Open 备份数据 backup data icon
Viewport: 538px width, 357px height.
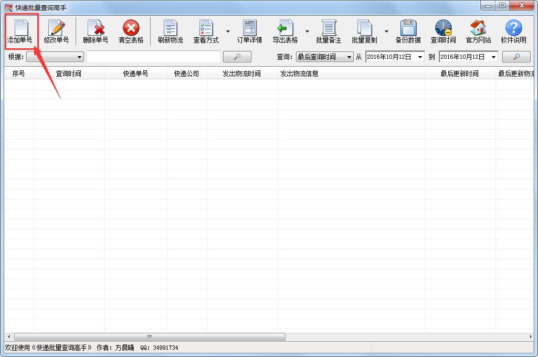point(408,30)
